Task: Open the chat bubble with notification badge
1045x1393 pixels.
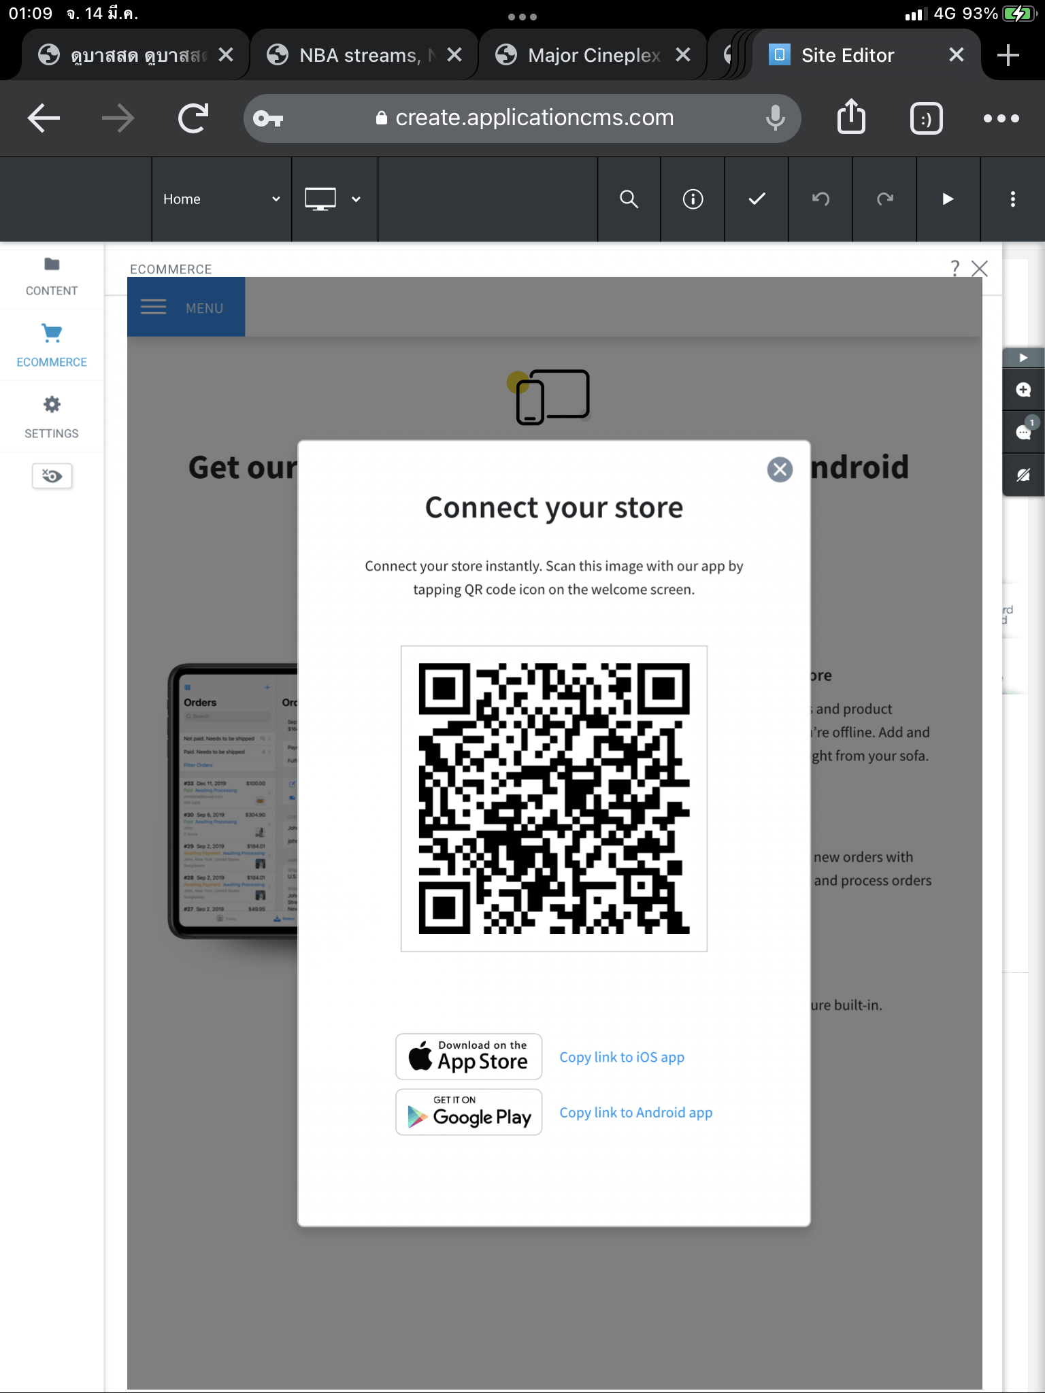Action: coord(1023,432)
